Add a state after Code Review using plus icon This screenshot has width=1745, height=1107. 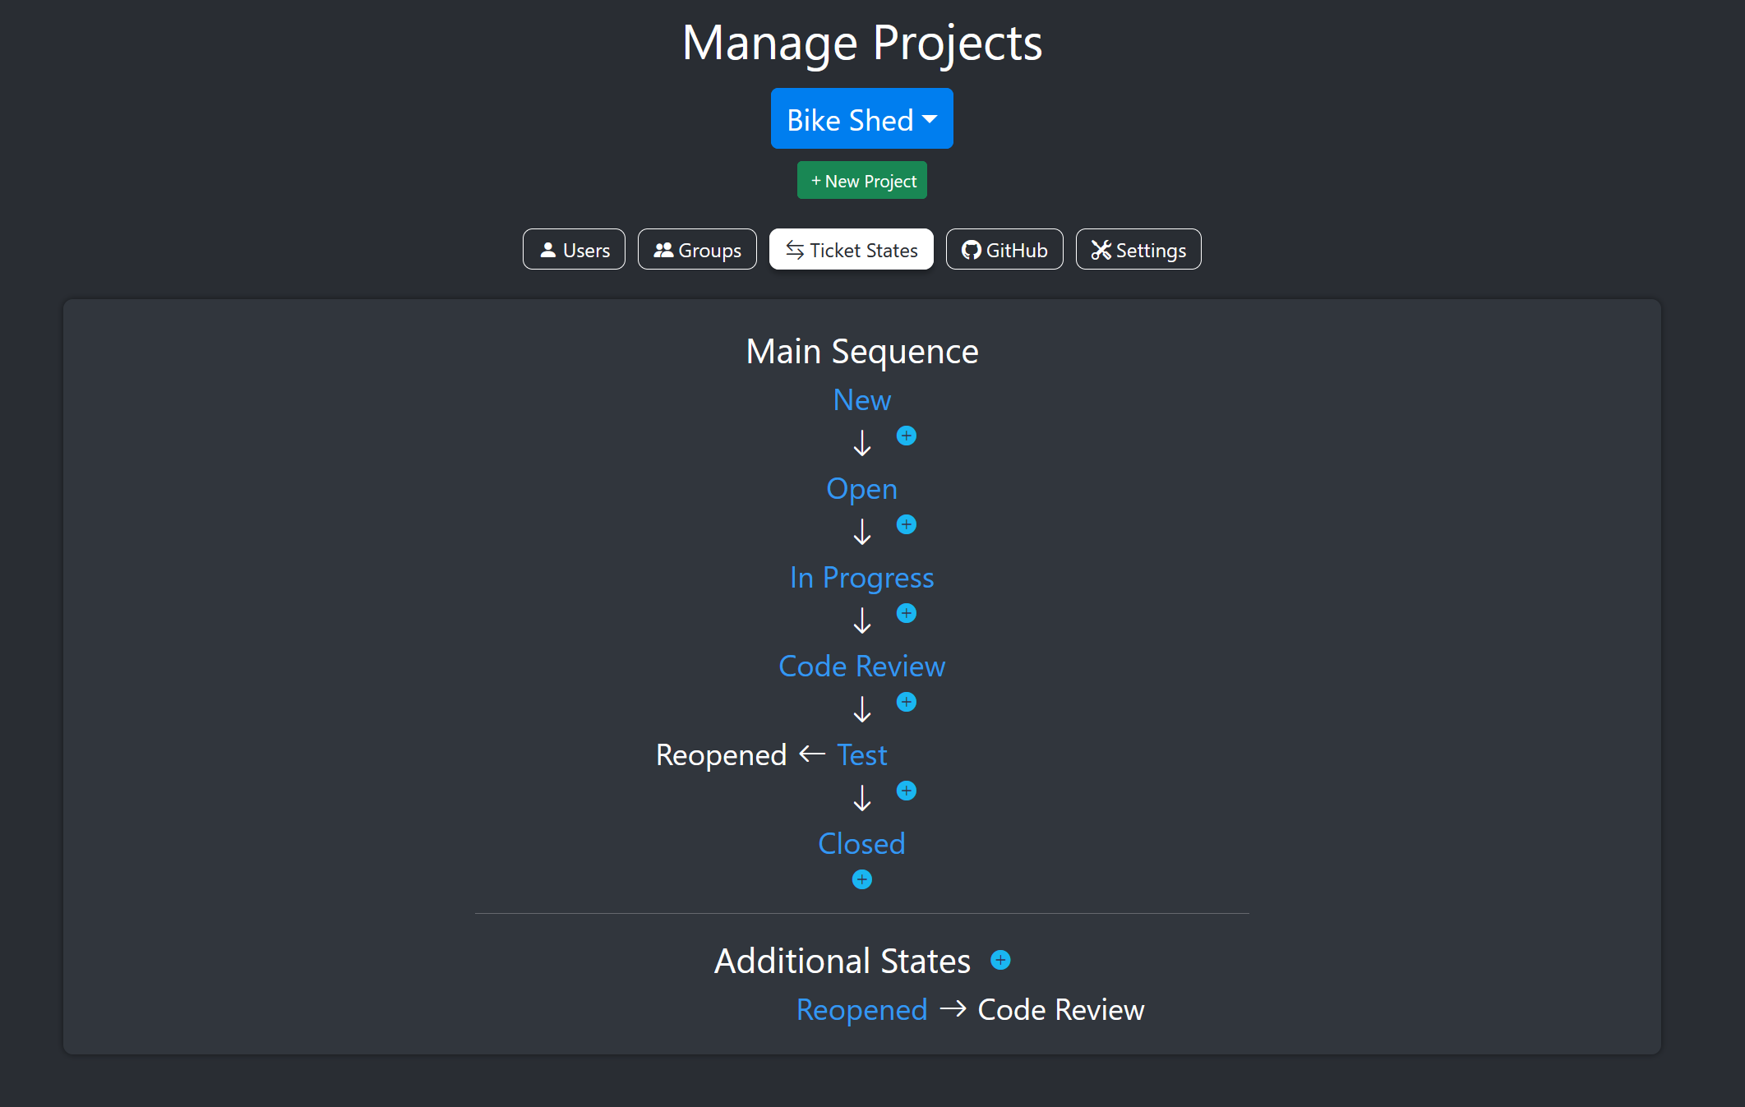pyautogui.click(x=907, y=702)
